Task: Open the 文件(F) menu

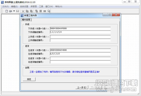Action: 5,6
